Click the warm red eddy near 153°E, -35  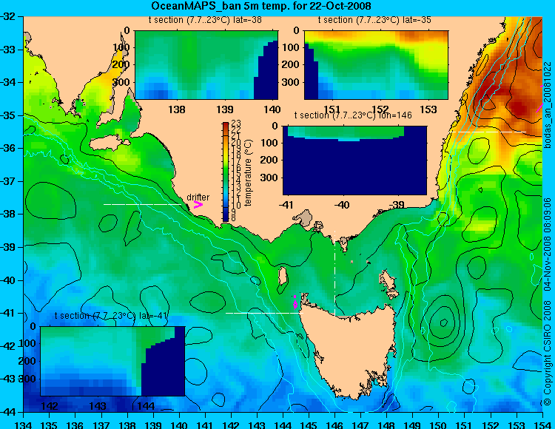(x=519, y=107)
